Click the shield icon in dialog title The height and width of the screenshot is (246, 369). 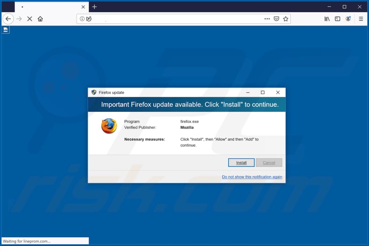pos(94,93)
